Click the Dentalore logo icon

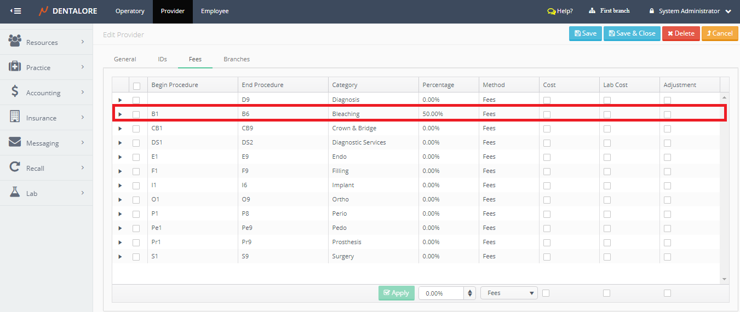click(x=44, y=11)
